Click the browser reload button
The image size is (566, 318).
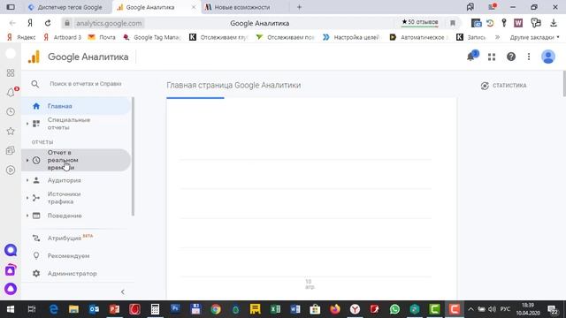click(x=48, y=23)
